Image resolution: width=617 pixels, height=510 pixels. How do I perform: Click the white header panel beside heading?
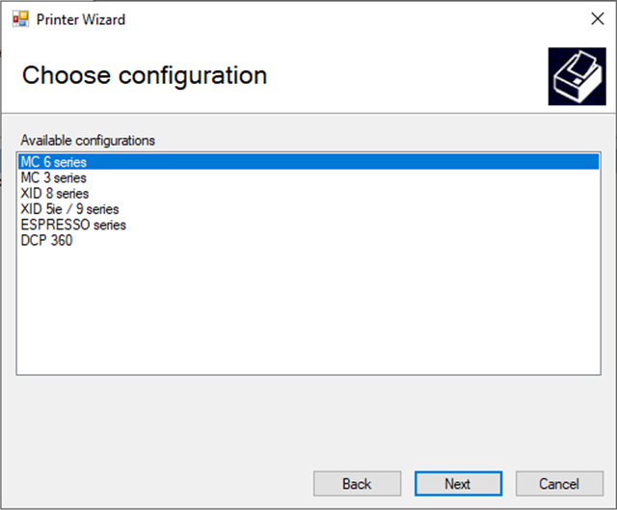(405, 77)
